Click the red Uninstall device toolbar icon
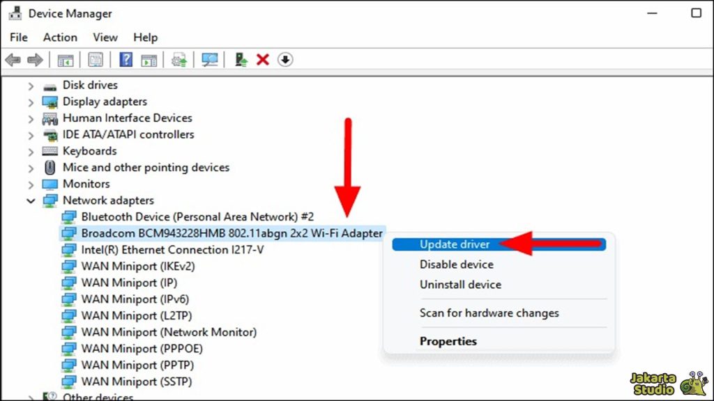This screenshot has width=714, height=401. (x=262, y=59)
